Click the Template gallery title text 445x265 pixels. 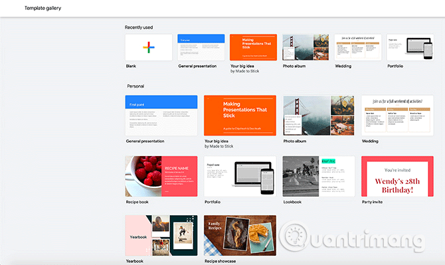pyautogui.click(x=43, y=8)
